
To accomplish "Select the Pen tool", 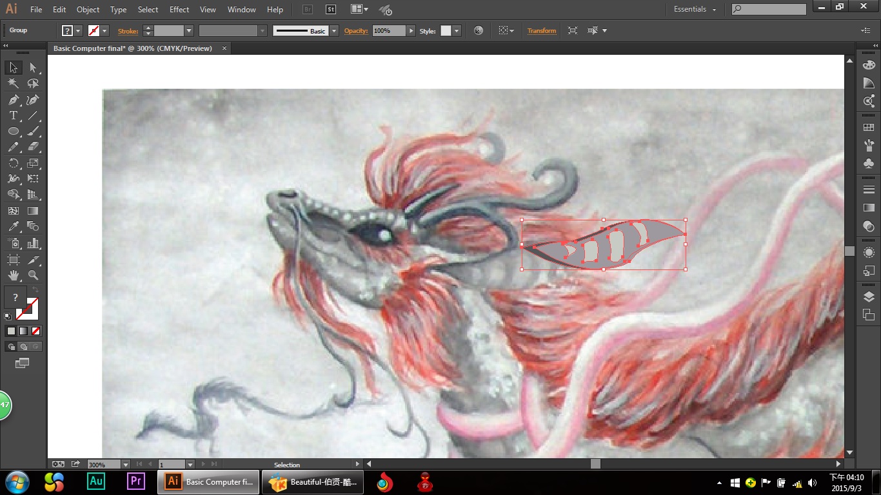I will (14, 100).
